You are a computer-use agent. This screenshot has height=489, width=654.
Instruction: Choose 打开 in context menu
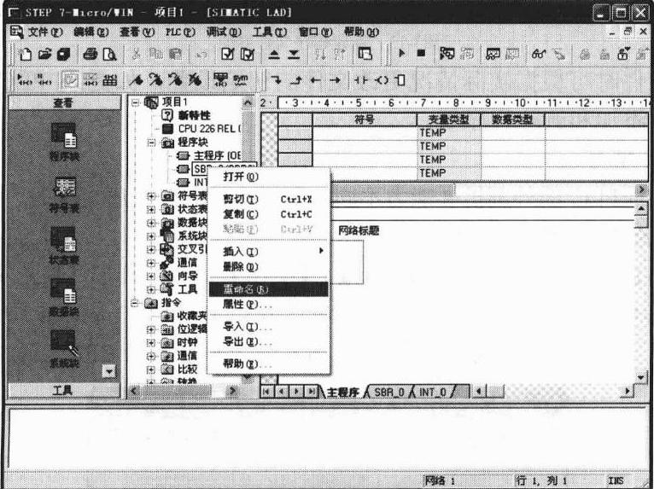268,177
